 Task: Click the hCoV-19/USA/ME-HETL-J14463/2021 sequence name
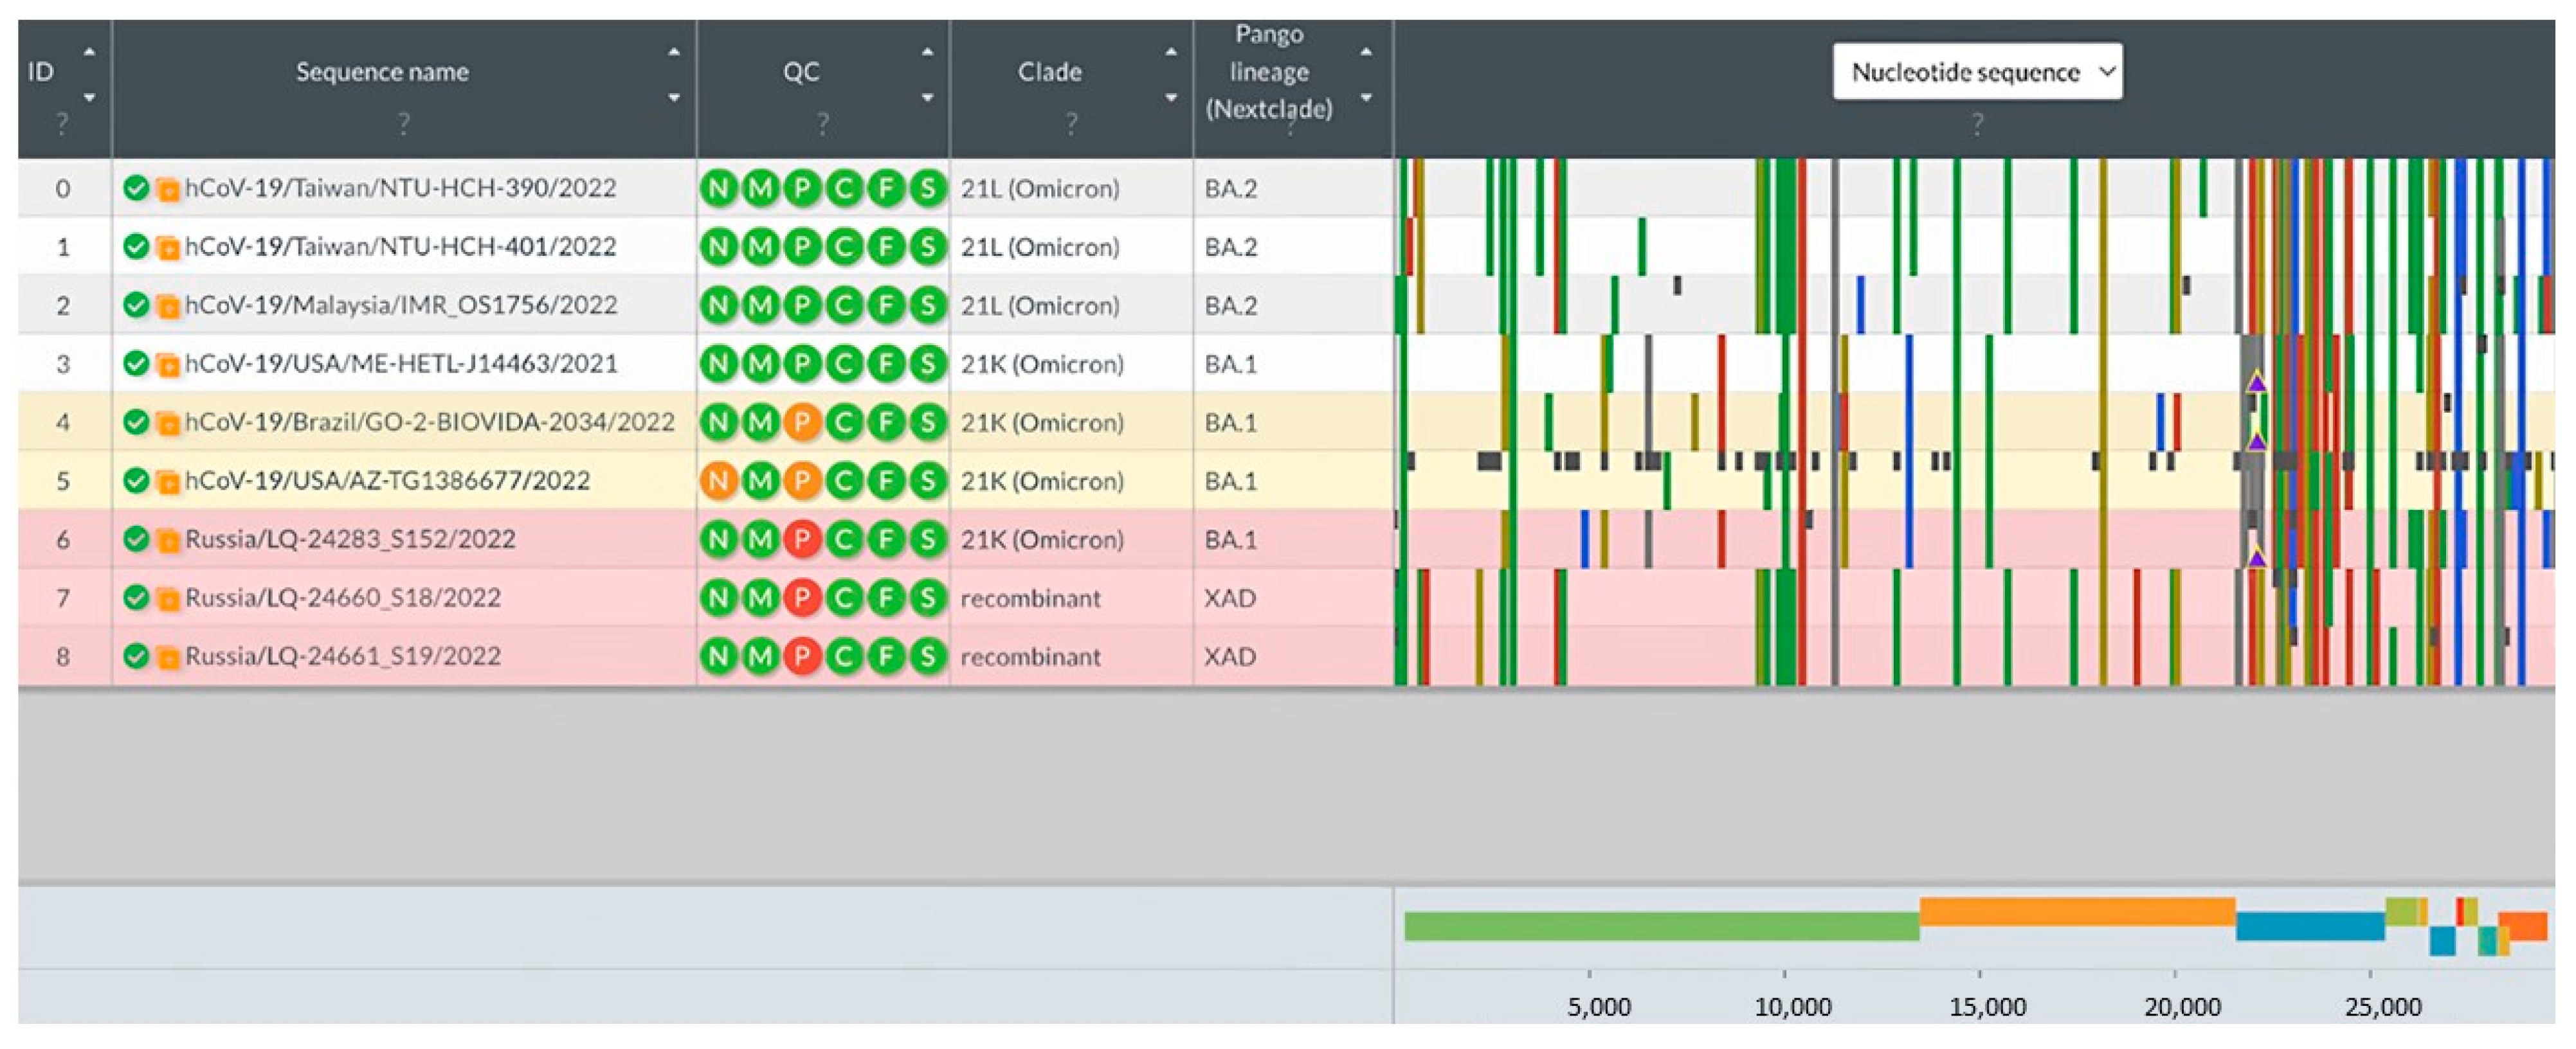(400, 364)
